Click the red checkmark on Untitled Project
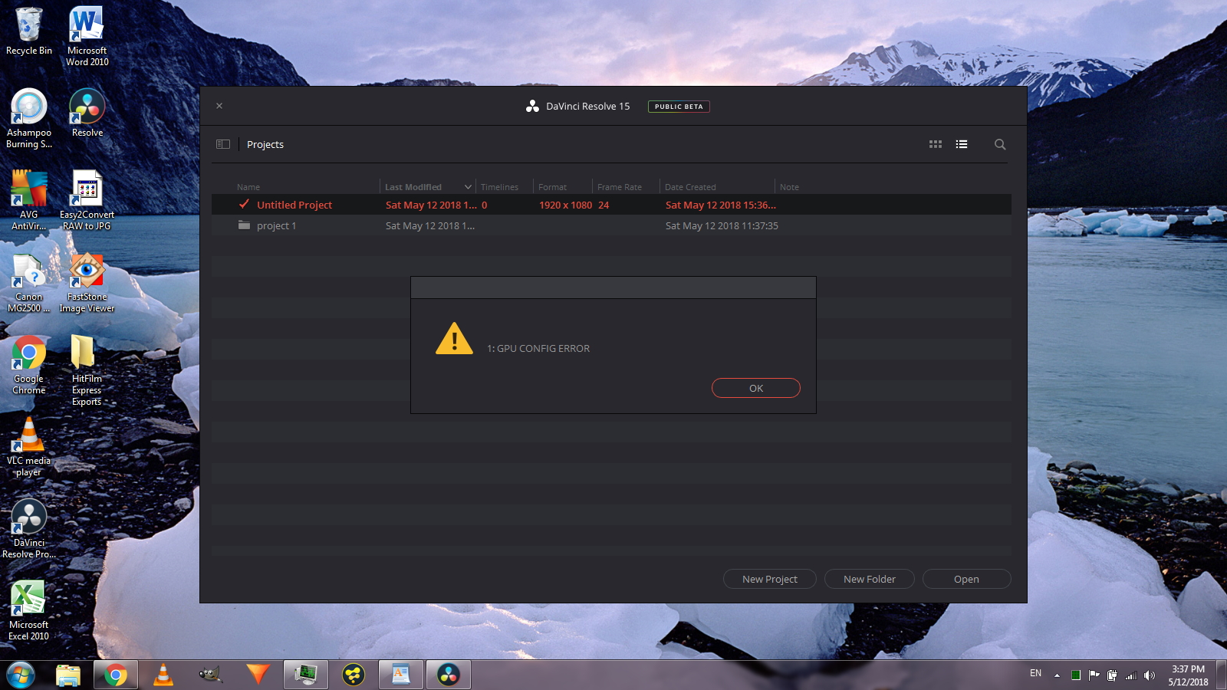This screenshot has height=690, width=1227. pos(244,204)
